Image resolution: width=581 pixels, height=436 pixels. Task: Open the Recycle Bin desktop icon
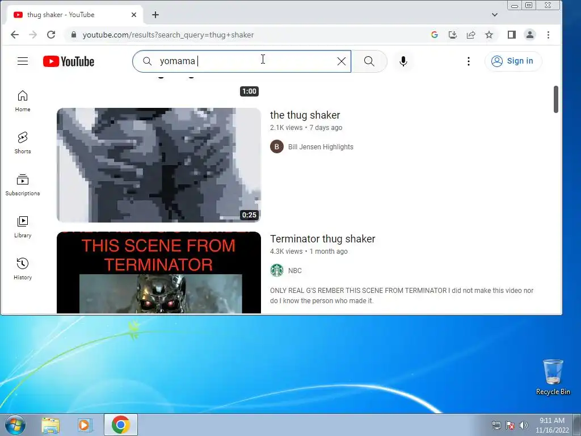click(553, 377)
